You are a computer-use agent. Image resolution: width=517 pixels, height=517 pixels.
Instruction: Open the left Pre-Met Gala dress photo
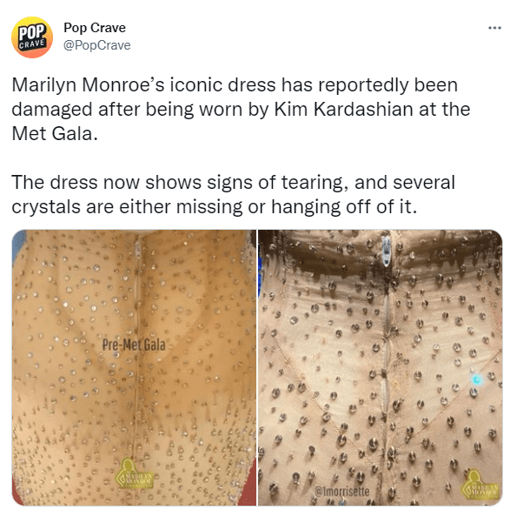134,367
